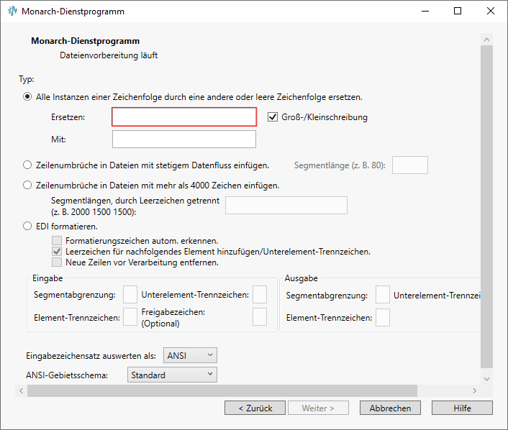
Task: Toggle 'Neue Zeilen vor Verarbeitung entfernen' checkbox
Action: tap(57, 262)
